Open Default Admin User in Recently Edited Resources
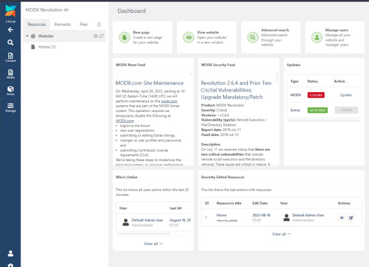 point(308,215)
